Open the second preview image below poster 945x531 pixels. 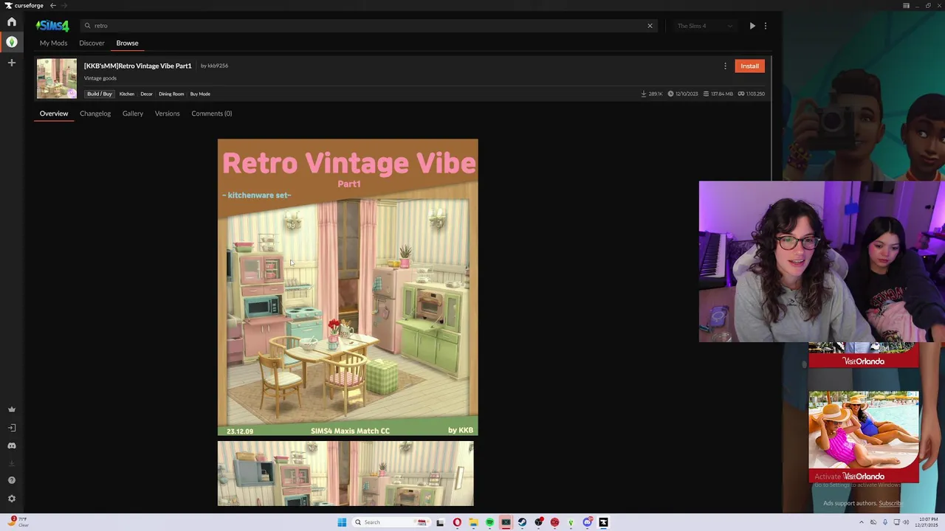[x=346, y=473]
